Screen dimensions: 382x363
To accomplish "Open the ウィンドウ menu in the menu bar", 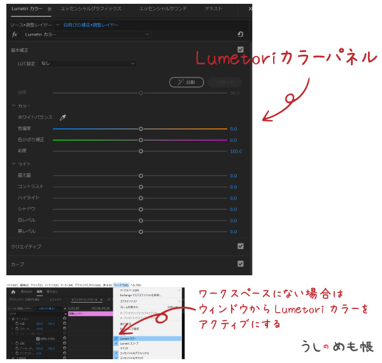I will 121,285.
